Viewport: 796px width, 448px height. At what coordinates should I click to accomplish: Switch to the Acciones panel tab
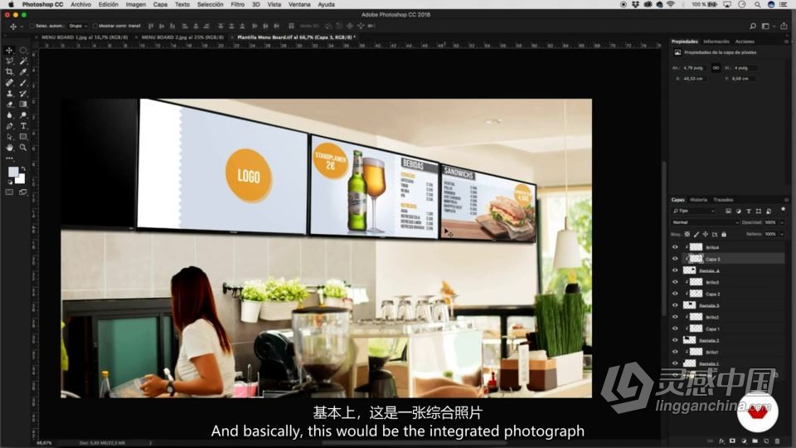tap(745, 41)
